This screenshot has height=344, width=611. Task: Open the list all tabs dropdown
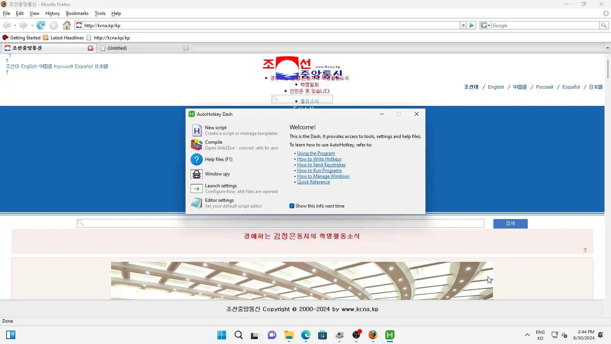607,48
